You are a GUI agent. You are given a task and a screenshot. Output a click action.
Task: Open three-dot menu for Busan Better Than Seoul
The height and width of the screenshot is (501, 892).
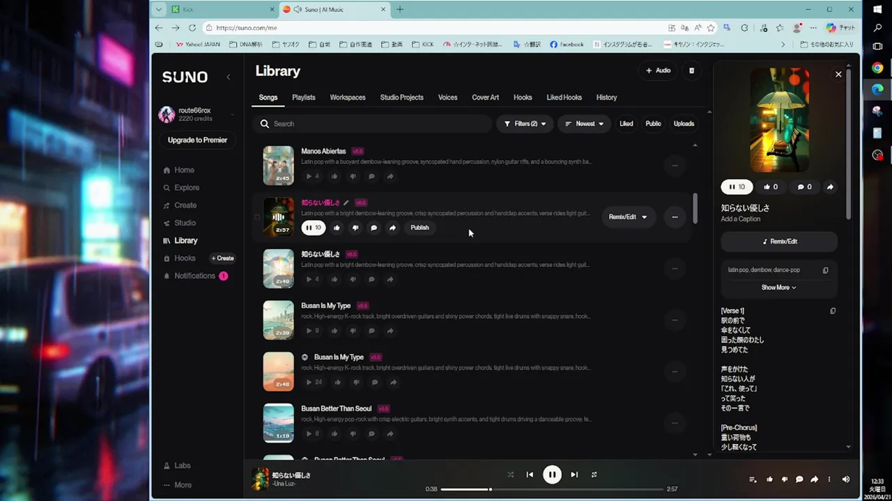click(x=675, y=423)
